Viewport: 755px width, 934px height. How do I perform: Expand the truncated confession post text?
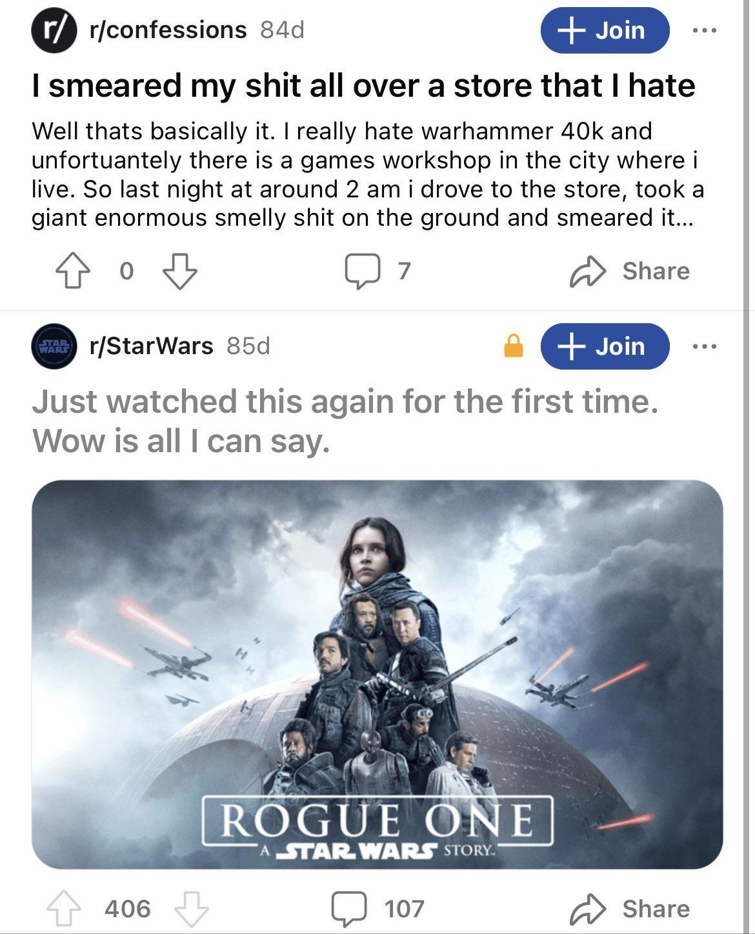click(x=368, y=174)
